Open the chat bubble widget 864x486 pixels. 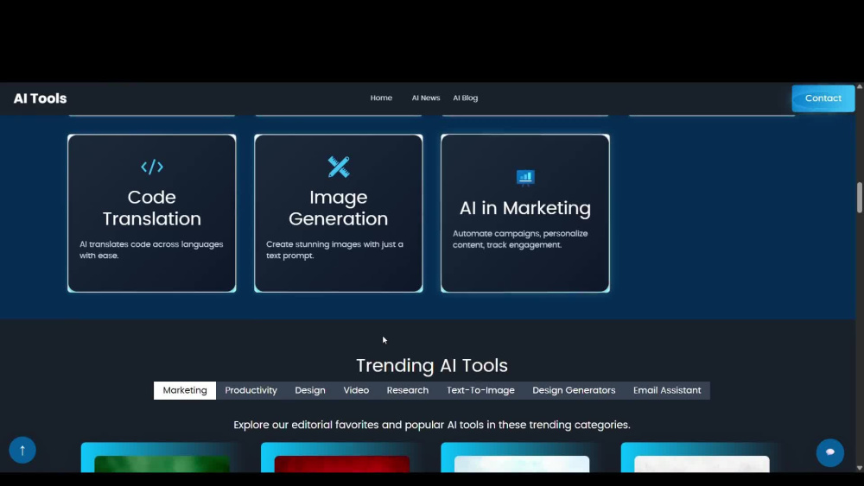click(829, 452)
